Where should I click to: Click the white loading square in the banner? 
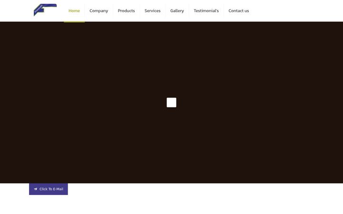(x=171, y=102)
